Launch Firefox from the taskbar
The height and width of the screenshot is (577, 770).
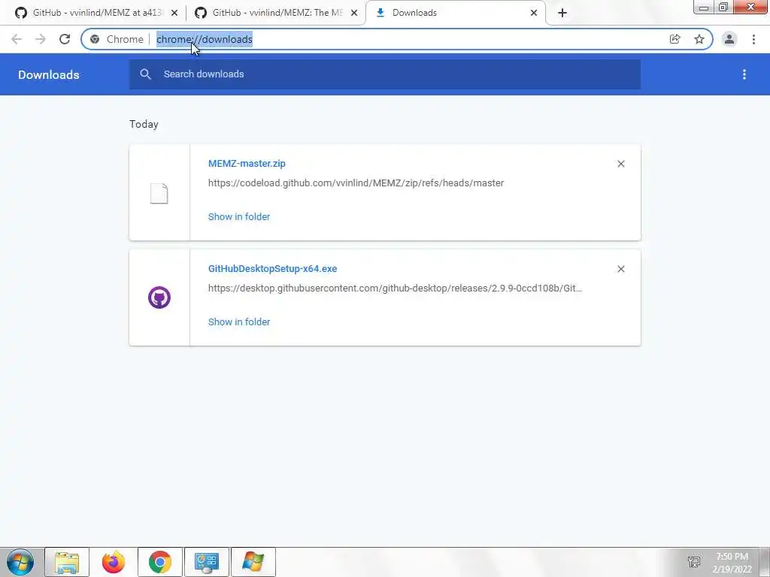(x=114, y=562)
